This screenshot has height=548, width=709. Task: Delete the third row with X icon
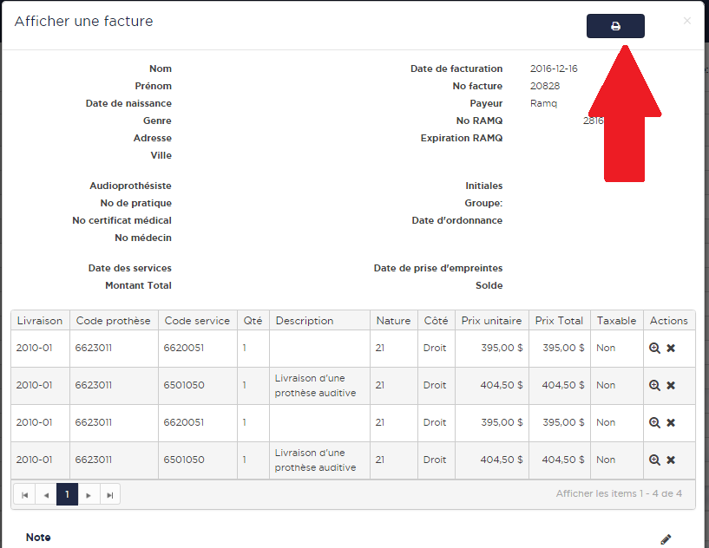point(671,422)
